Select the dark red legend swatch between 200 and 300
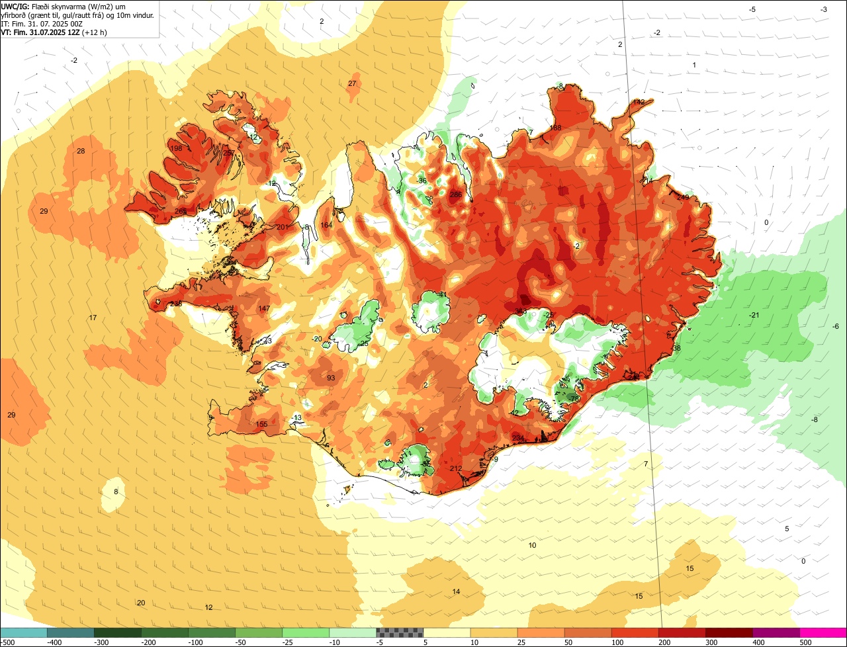This screenshot has width=847, height=647. [682, 632]
